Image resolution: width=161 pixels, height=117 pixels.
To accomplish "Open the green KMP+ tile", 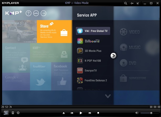I will pyautogui.click(x=51, y=53).
